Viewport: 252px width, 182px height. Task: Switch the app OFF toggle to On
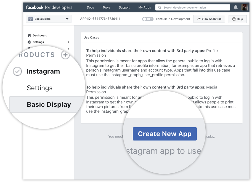point(147,19)
